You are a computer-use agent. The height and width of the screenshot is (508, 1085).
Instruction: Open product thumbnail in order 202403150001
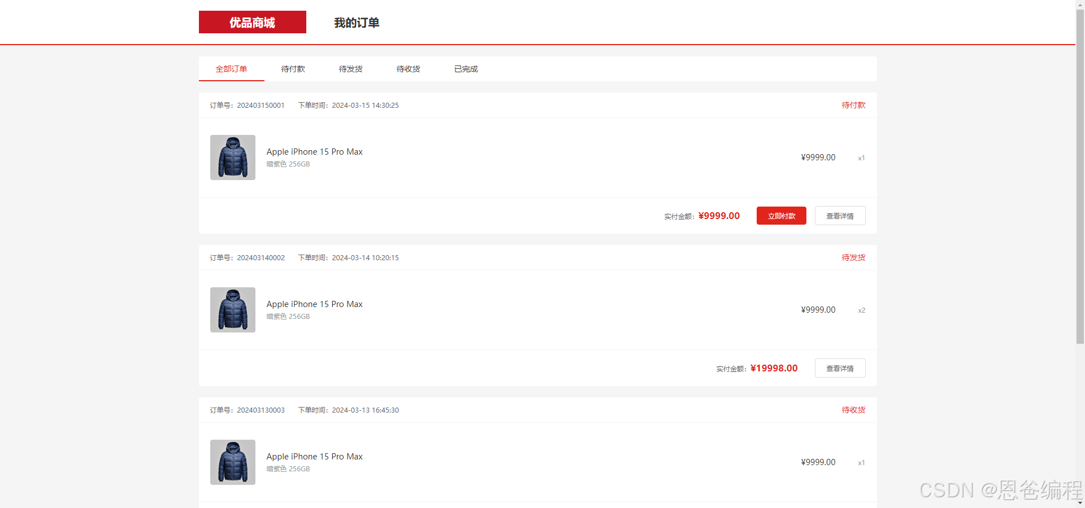pos(233,157)
